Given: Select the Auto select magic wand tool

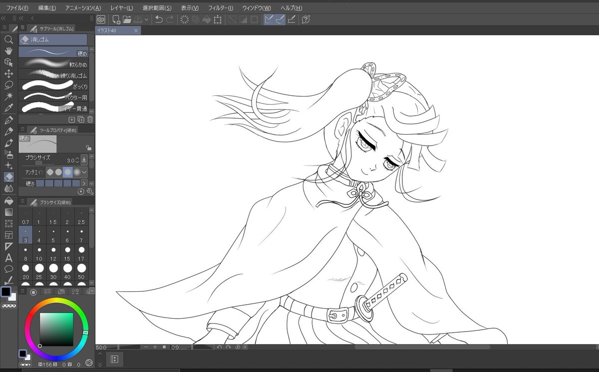Looking at the screenshot, I should [x=8, y=96].
